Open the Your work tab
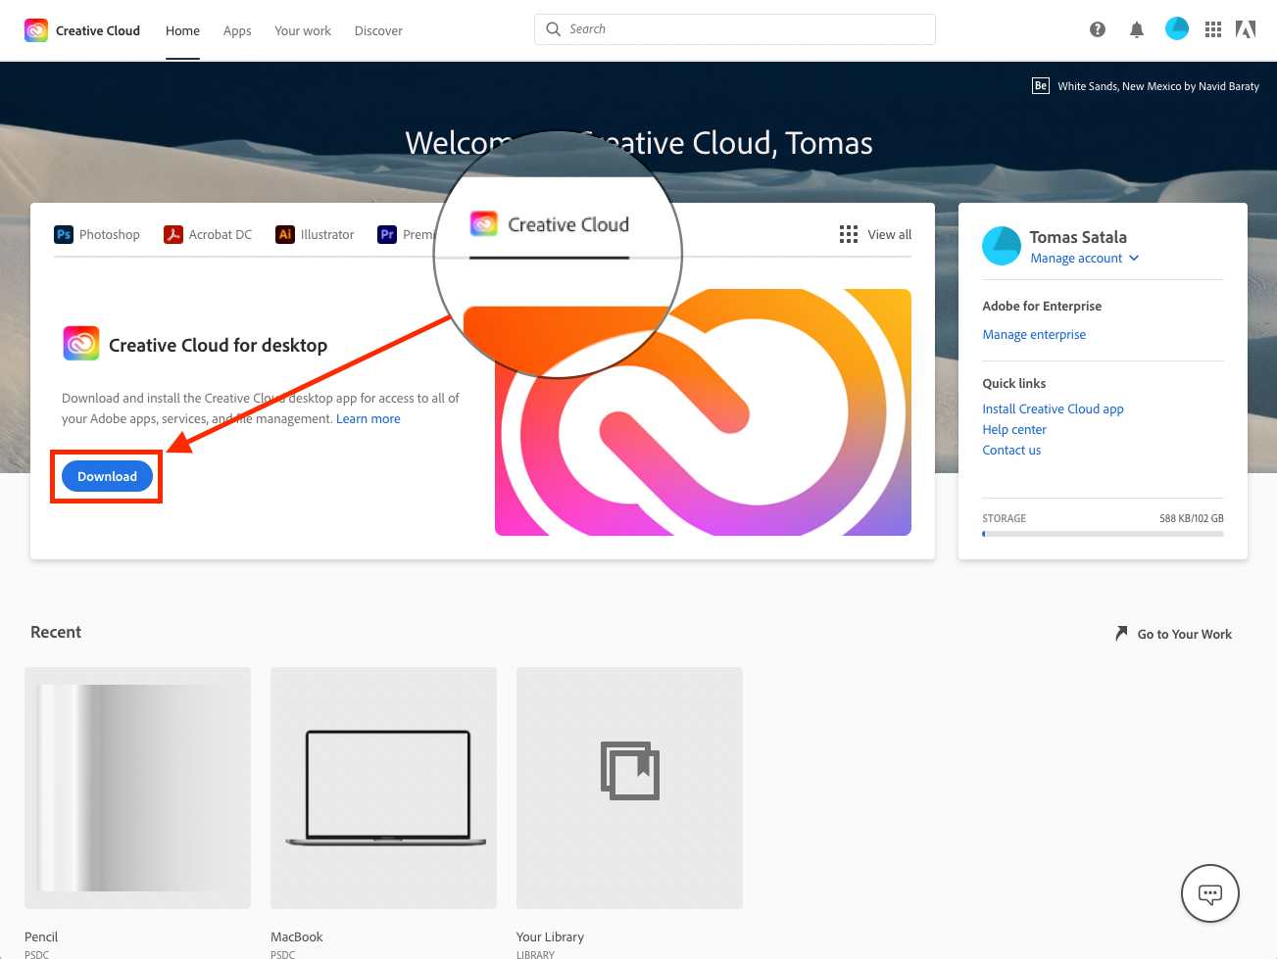This screenshot has width=1277, height=959. [x=303, y=30]
